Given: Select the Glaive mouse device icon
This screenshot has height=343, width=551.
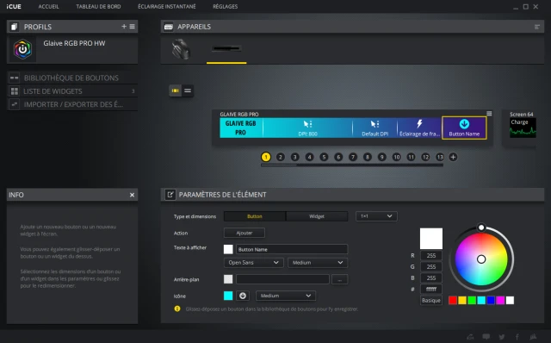Looking at the screenshot, I should click(181, 49).
